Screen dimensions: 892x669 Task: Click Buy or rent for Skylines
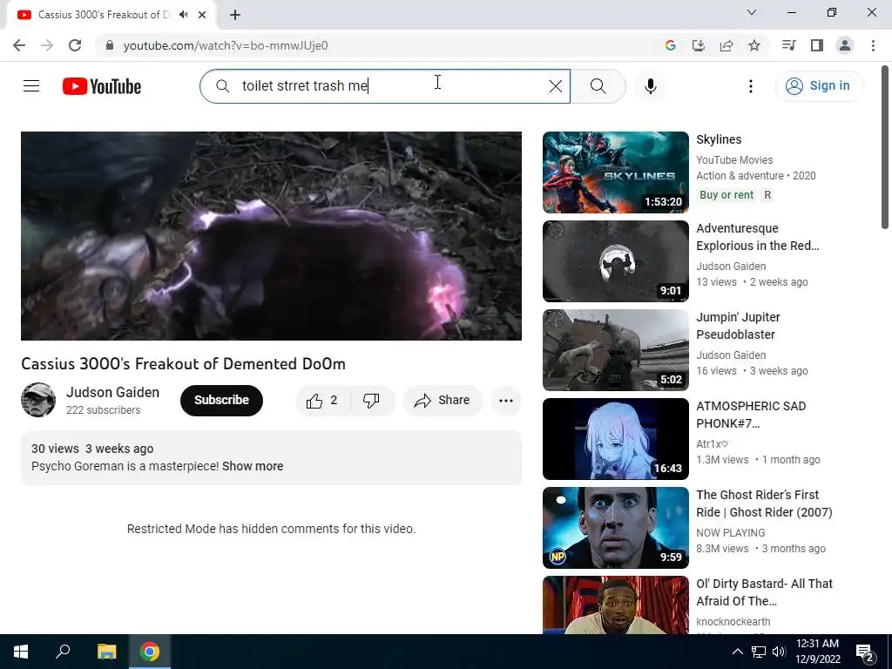coord(726,195)
